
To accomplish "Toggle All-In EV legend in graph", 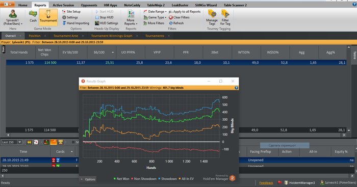I will [186, 179].
